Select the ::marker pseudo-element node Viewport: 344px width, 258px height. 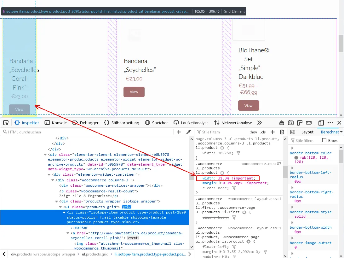pos(79,227)
